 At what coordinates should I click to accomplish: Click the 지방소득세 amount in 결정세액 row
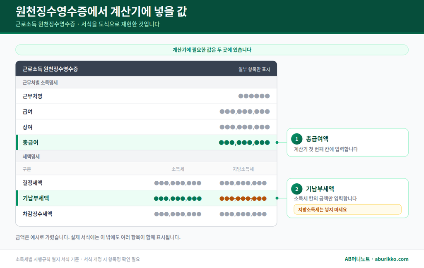click(x=243, y=183)
